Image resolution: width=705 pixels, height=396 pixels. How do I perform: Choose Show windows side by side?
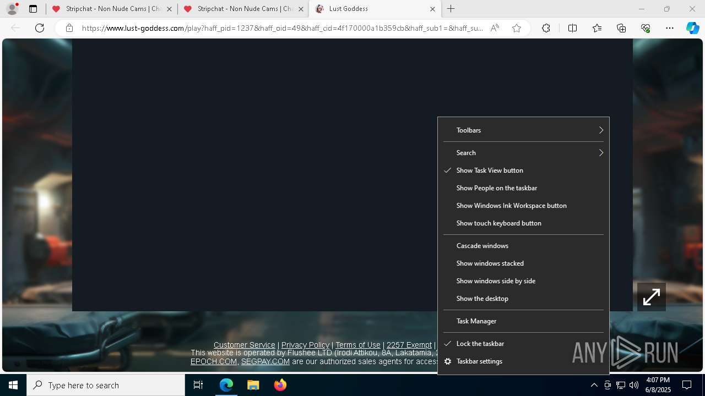pyautogui.click(x=523, y=281)
